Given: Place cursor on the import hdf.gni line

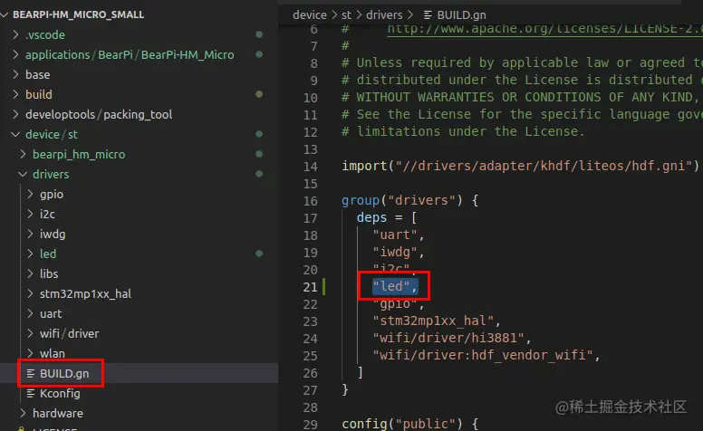Looking at the screenshot, I should (520, 166).
